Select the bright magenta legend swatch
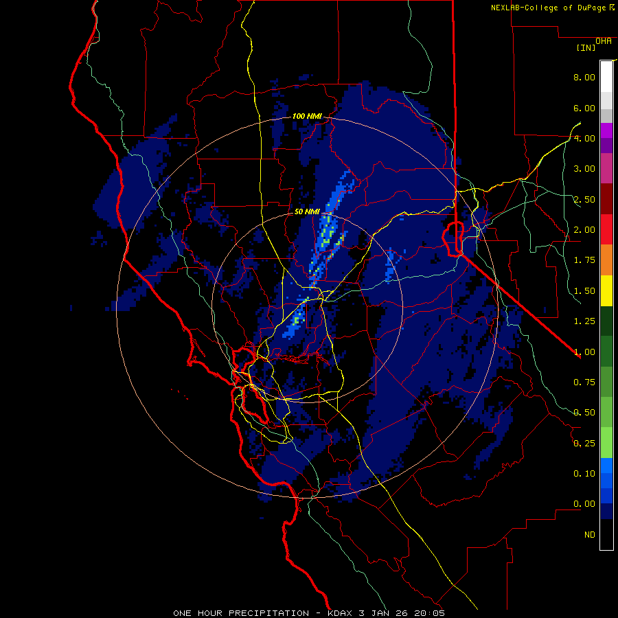618x618 pixels. [606, 130]
